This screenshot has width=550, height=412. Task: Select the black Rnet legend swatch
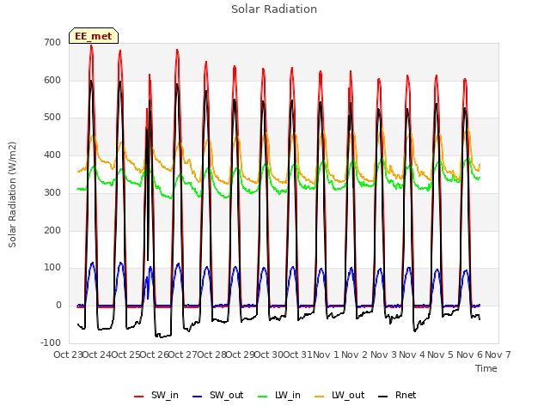point(382,397)
